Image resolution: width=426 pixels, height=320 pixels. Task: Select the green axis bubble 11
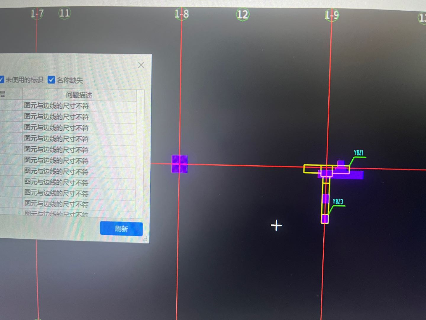click(x=64, y=13)
